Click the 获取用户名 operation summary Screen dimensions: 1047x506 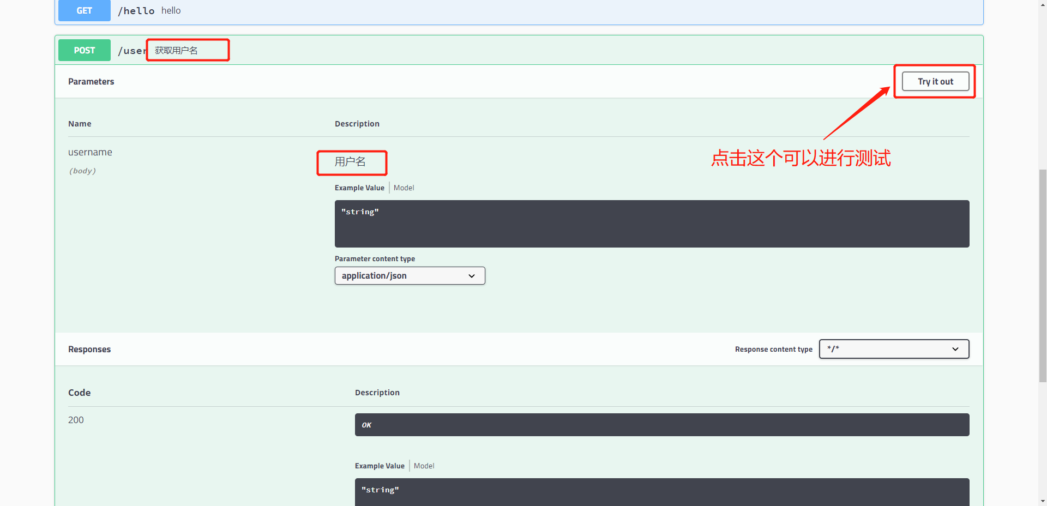[x=176, y=51]
